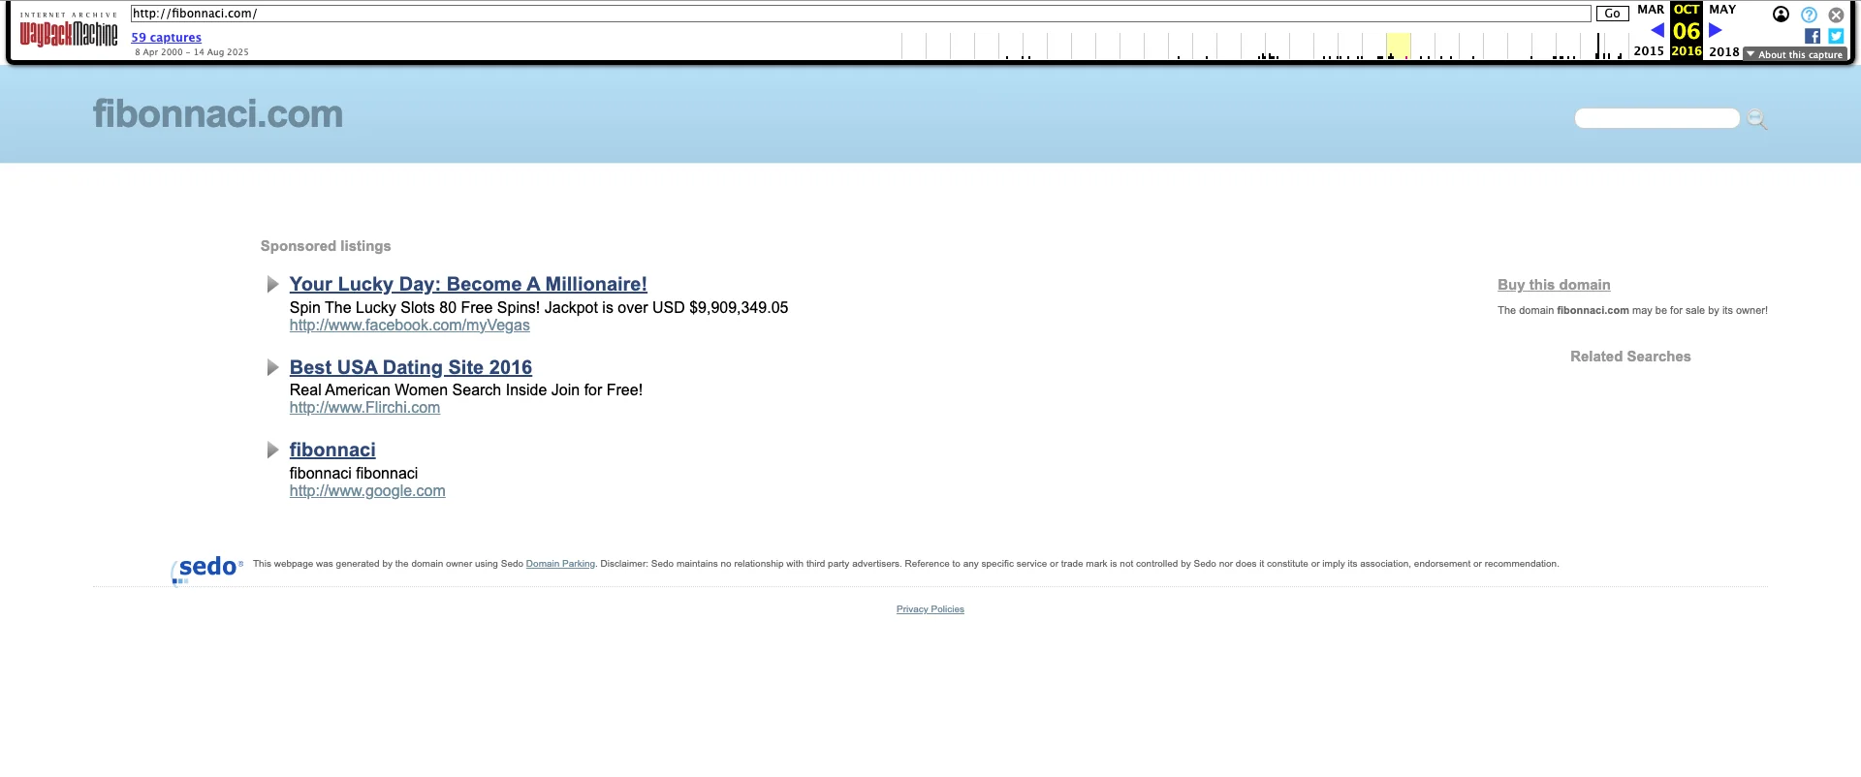Open the 59 captures link
1861x777 pixels.
[x=166, y=38]
